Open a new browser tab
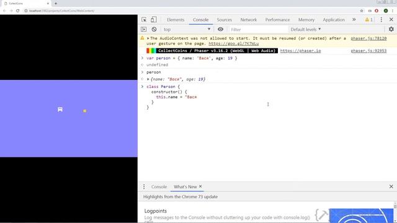This screenshot has width=397, height=223. (56, 4)
